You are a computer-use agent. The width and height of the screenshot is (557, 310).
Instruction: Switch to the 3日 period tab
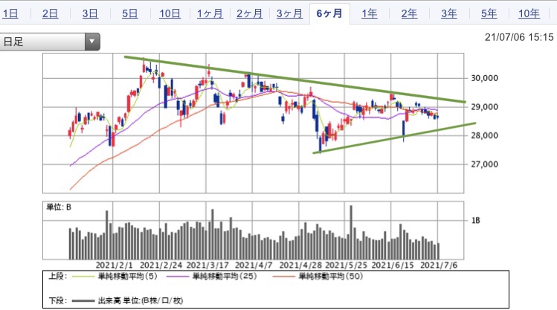90,14
